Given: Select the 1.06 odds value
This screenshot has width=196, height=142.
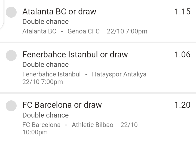Looking at the screenshot, I should [182, 55].
